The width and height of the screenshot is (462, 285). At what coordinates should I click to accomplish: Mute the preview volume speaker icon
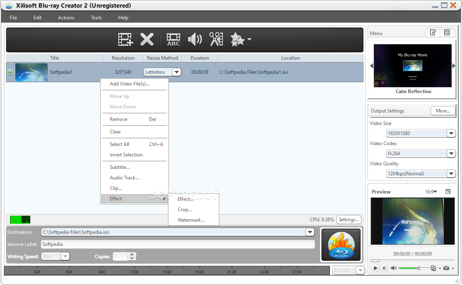(394, 268)
